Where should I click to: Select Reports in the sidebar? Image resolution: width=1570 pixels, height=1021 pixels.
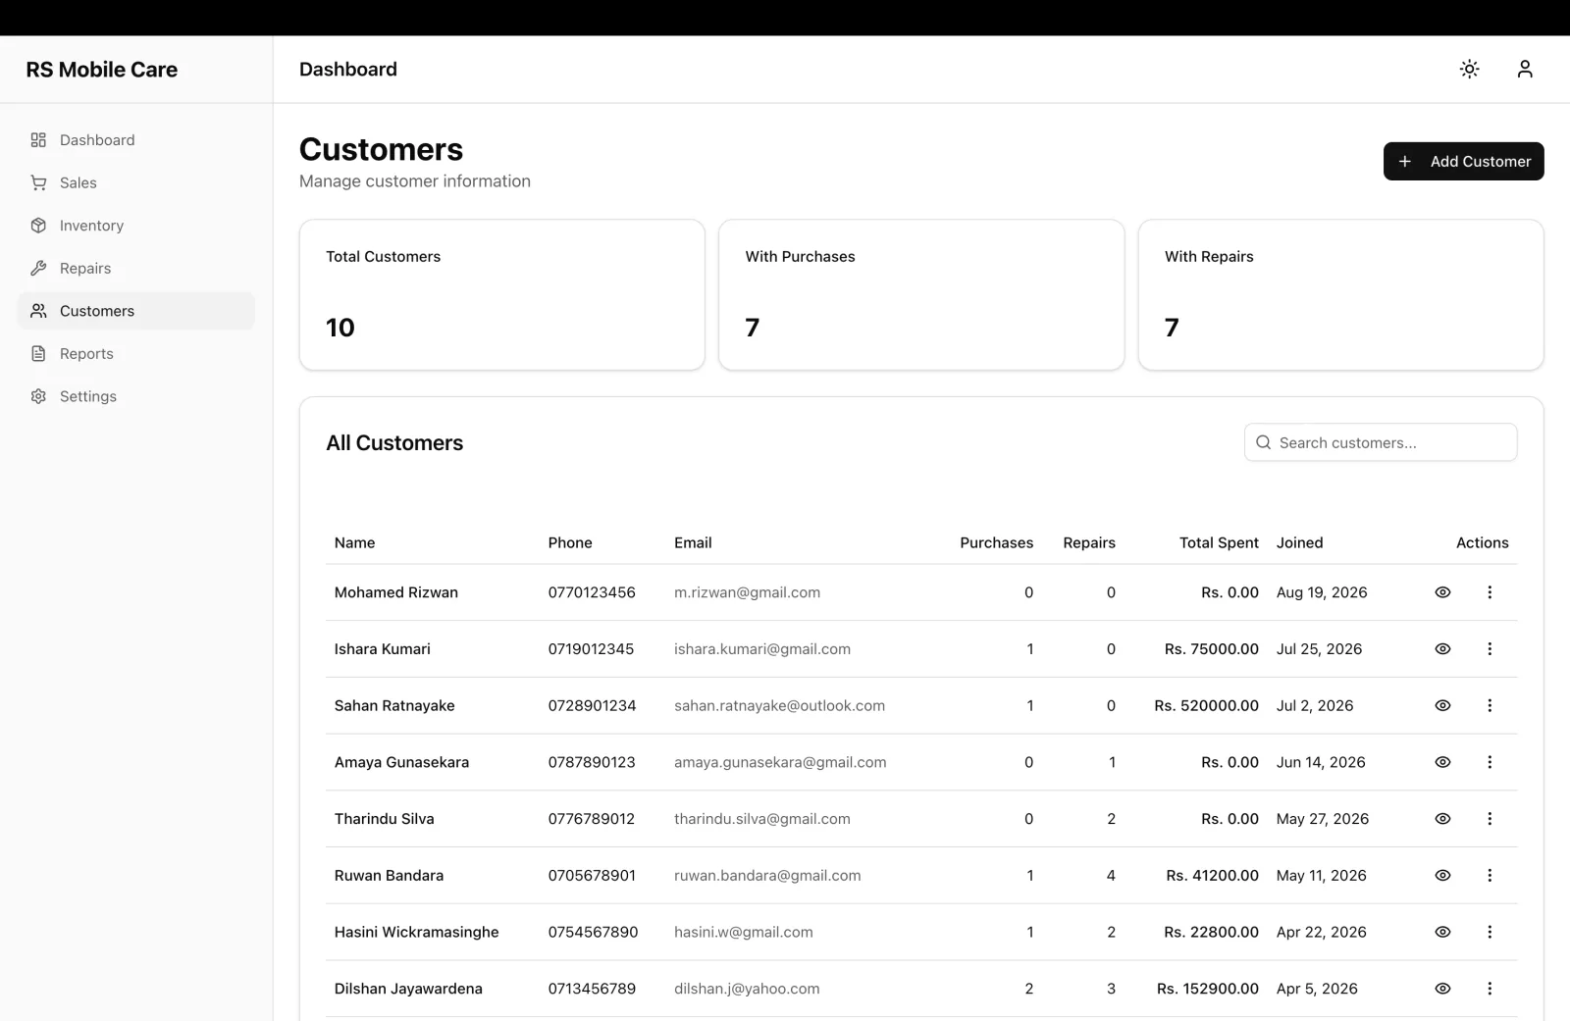point(136,353)
